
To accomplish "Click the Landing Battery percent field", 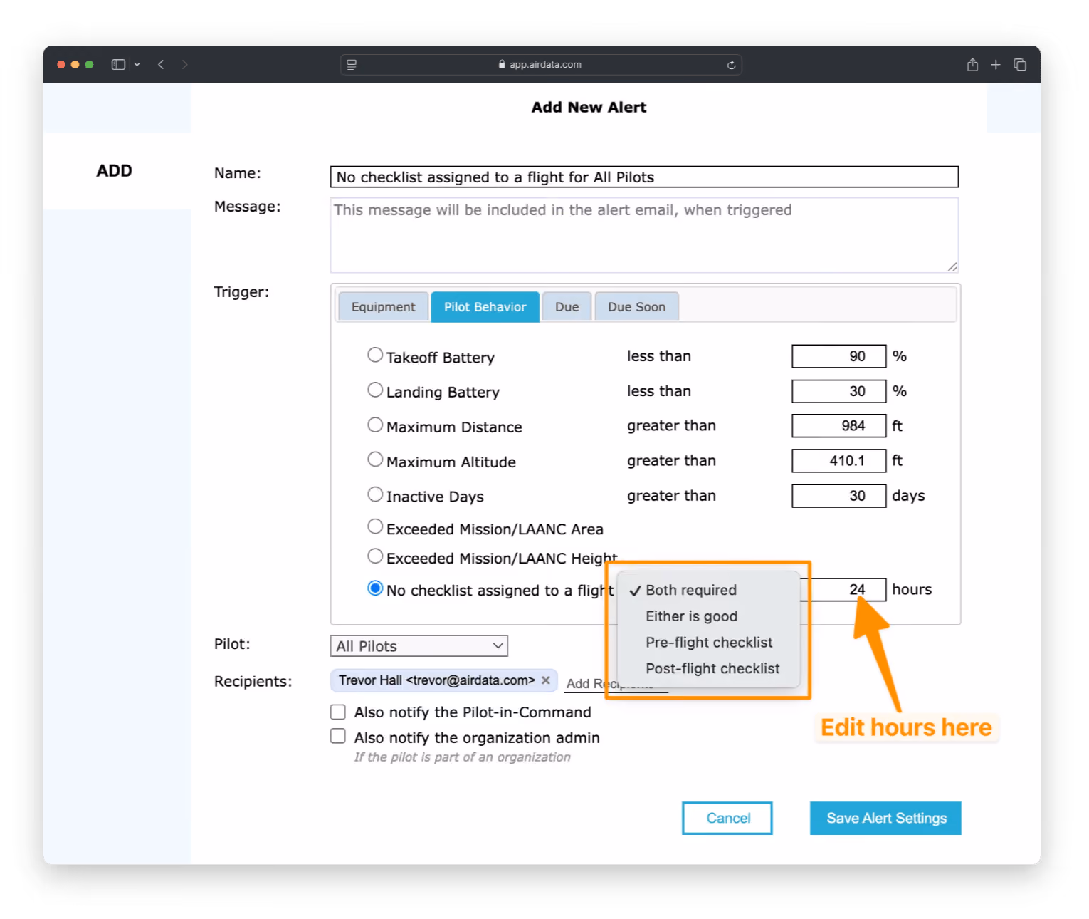I will [838, 391].
